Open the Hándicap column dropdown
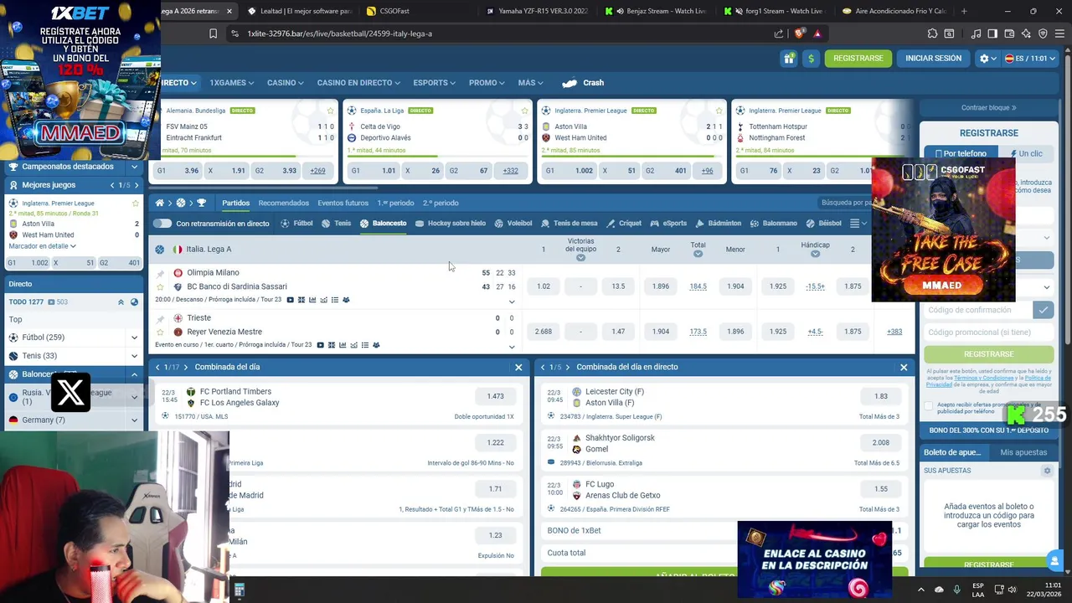1072x603 pixels. tap(815, 254)
